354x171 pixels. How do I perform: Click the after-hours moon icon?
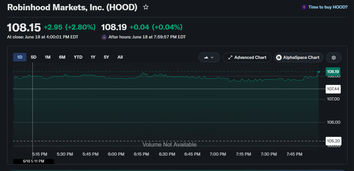[104, 37]
